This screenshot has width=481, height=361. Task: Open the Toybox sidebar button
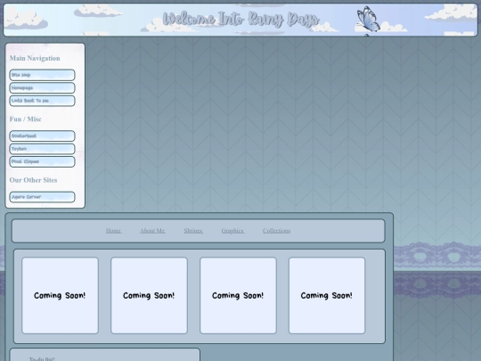click(42, 149)
